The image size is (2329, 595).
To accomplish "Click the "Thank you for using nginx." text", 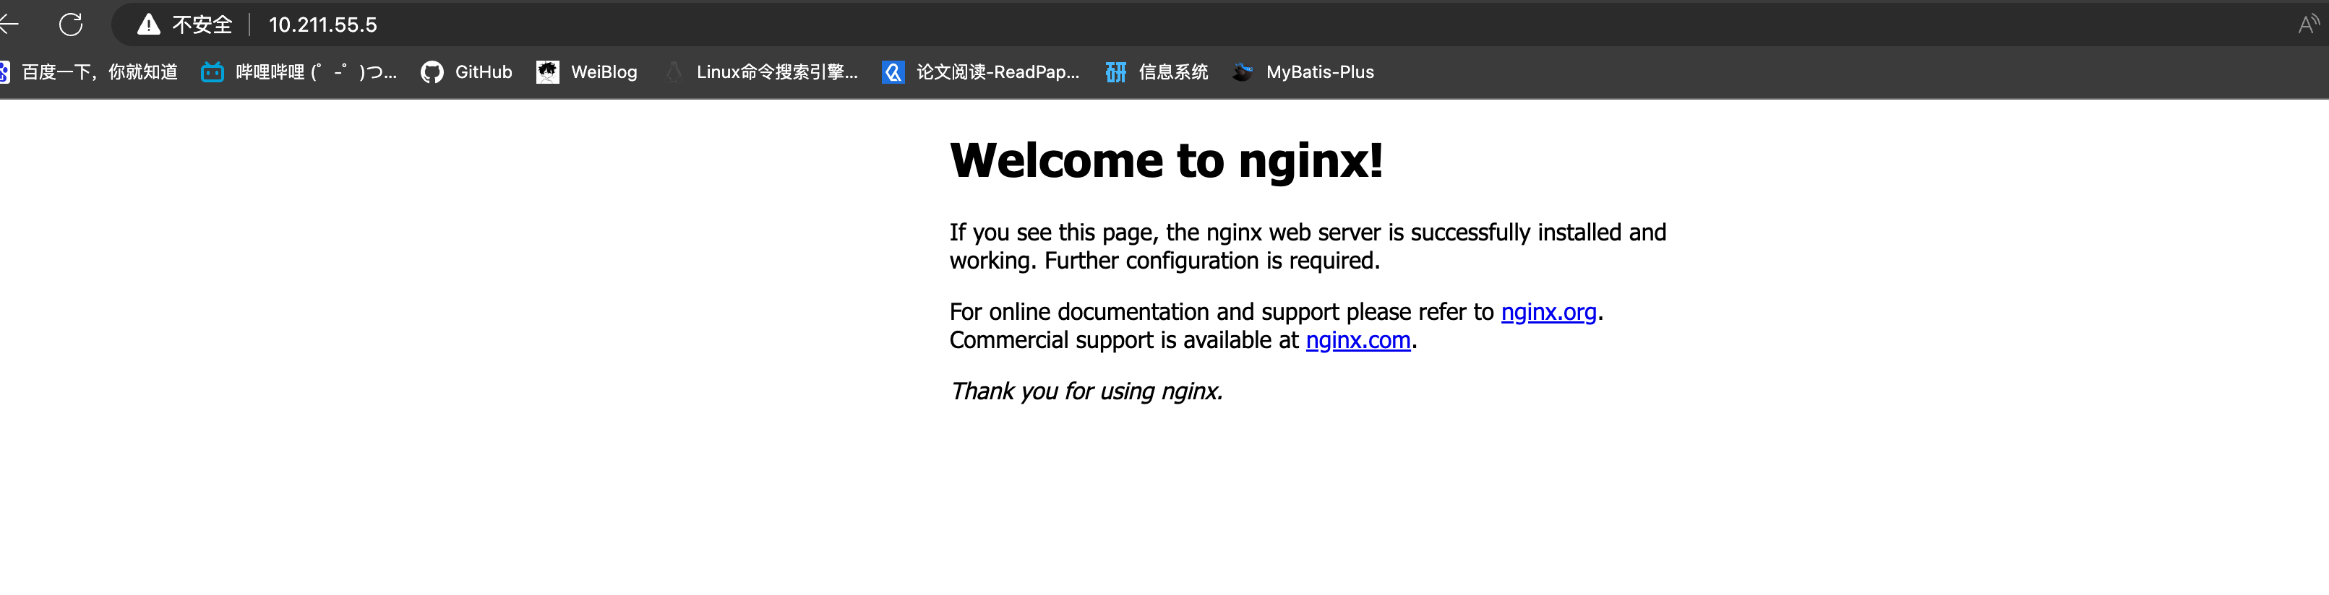I will (x=1086, y=391).
